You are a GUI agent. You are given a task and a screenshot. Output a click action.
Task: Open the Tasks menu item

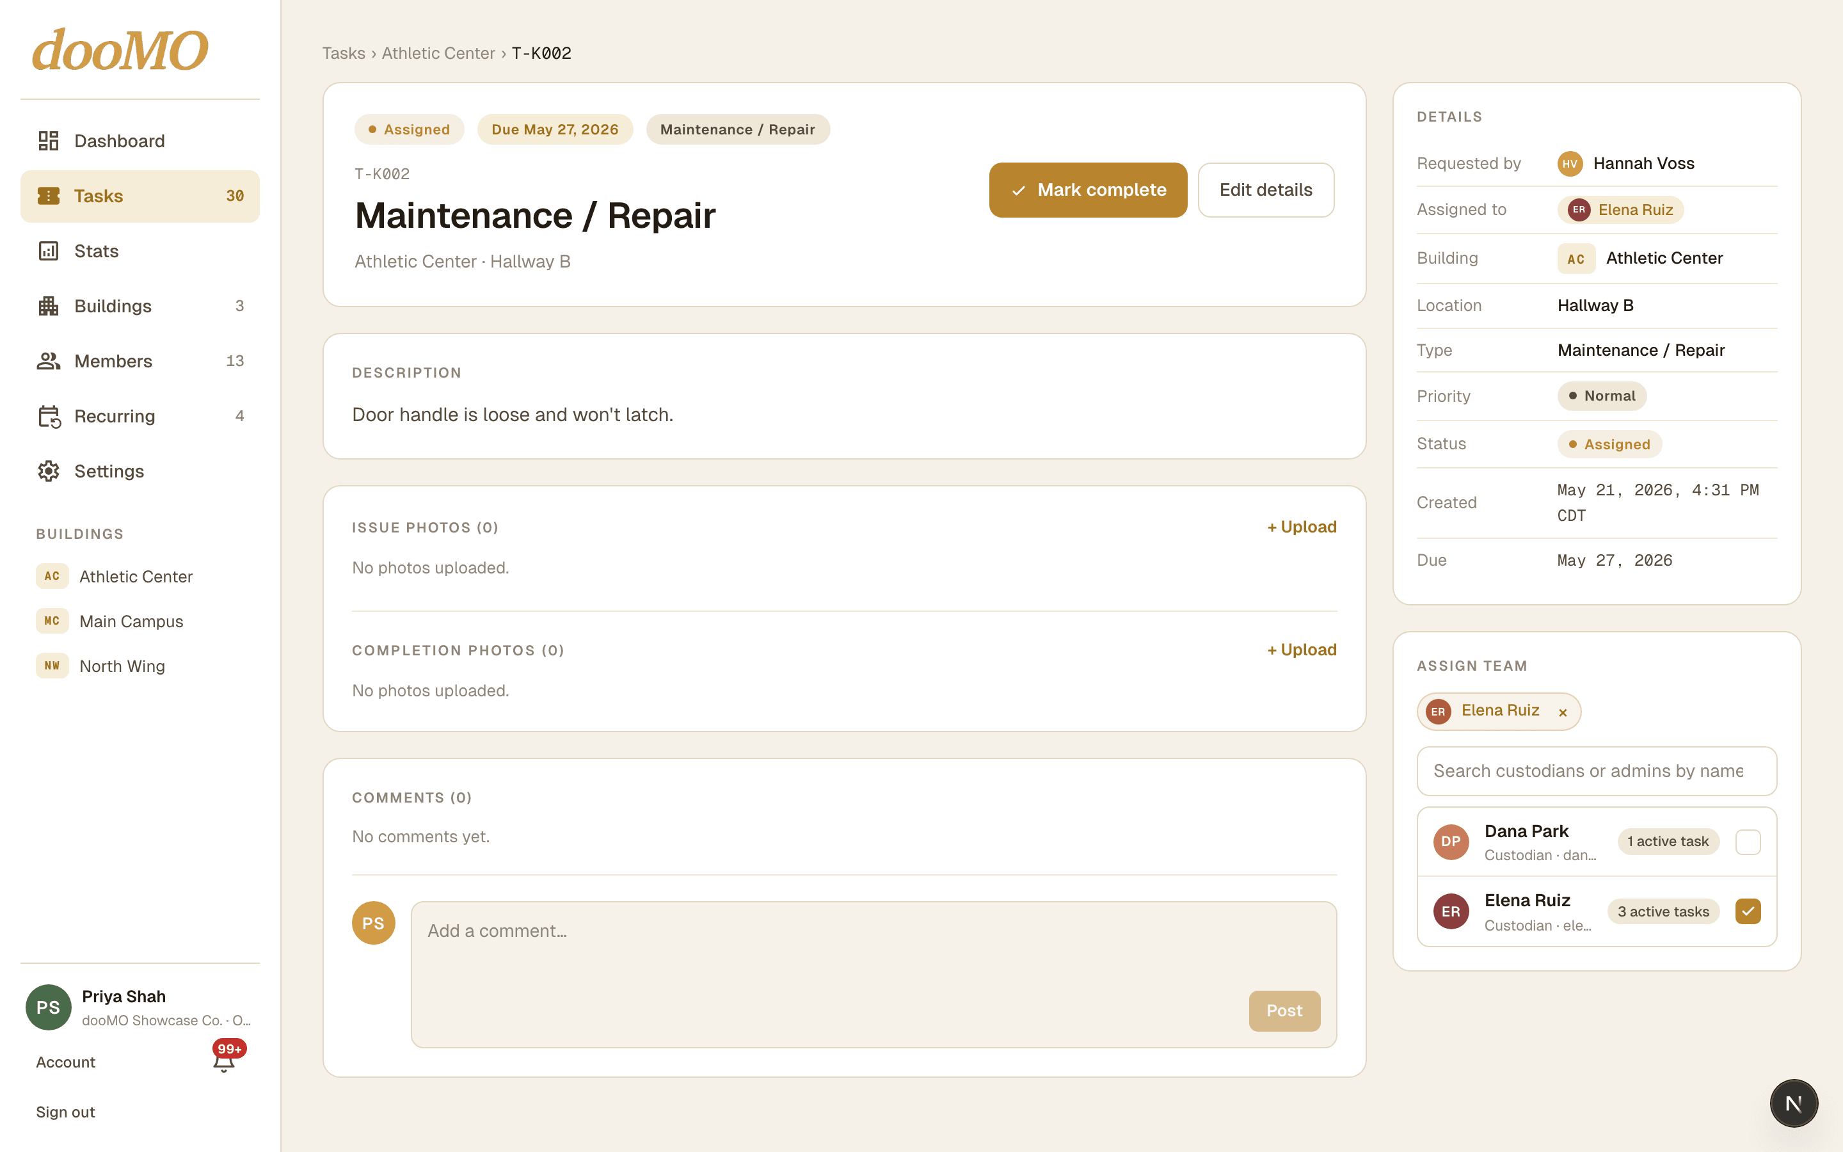click(140, 196)
